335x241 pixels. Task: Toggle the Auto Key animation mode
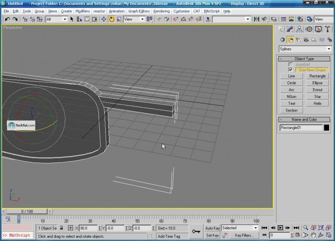pos(212,228)
